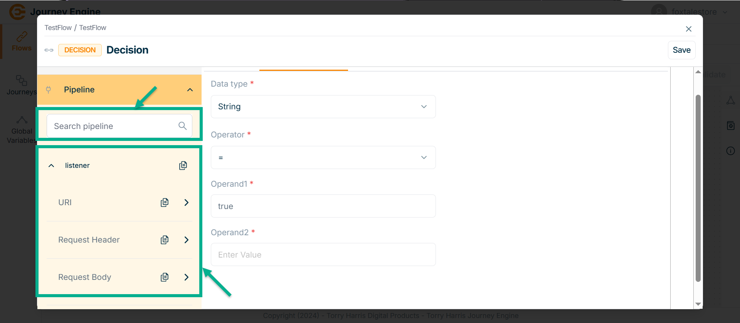Click the copy icon next to URI
The width and height of the screenshot is (740, 323).
pyautogui.click(x=165, y=203)
